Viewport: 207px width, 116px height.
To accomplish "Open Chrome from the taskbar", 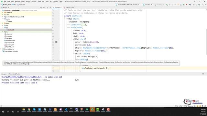I will (x=29, y=110).
